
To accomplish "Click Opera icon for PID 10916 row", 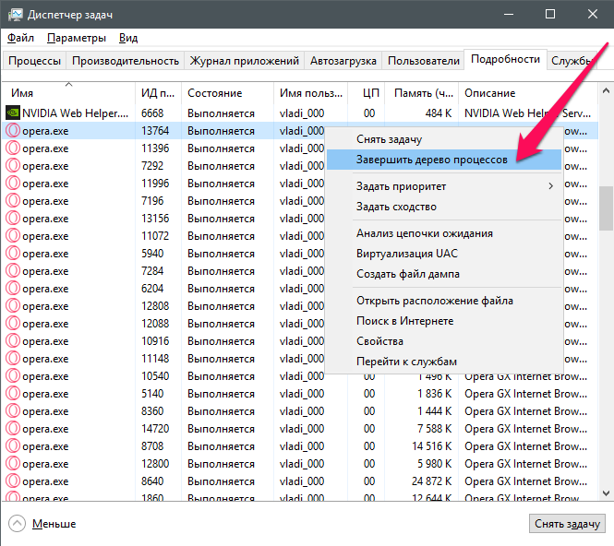I will coord(13,341).
